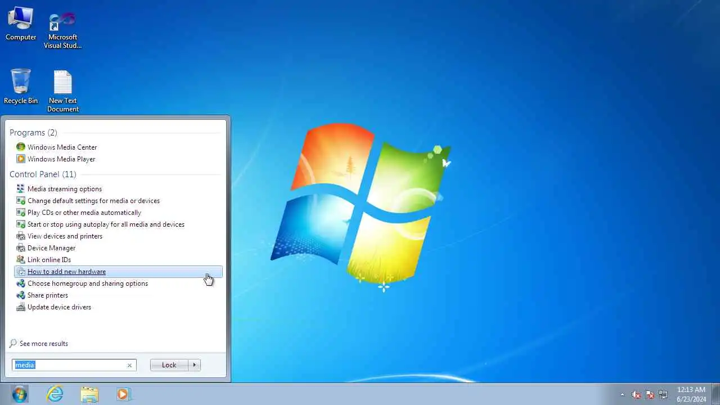This screenshot has width=720, height=405.
Task: Open the Control Panel (11) results header
Action: pyautogui.click(x=43, y=174)
